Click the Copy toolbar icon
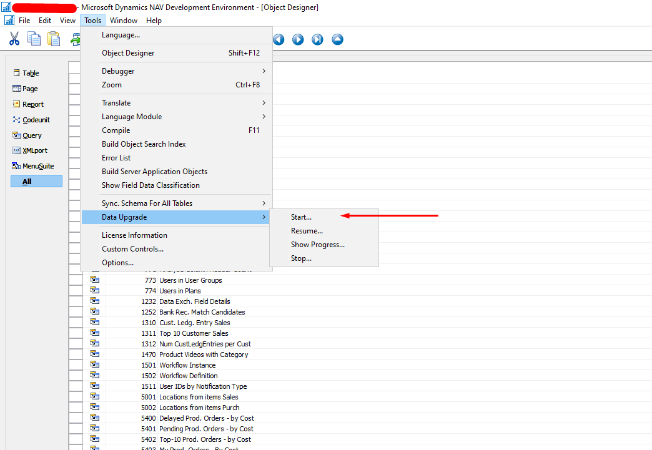 tap(34, 39)
